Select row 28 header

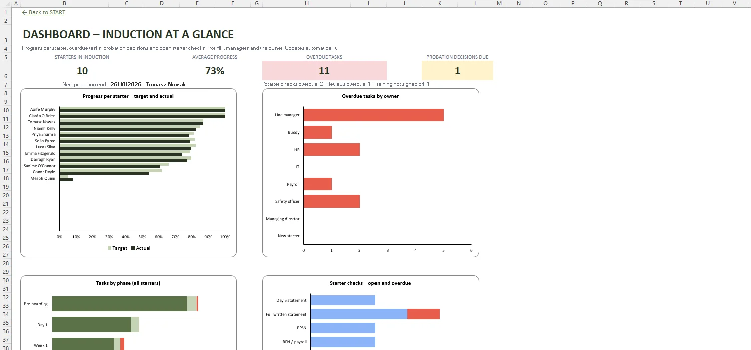tap(5, 263)
